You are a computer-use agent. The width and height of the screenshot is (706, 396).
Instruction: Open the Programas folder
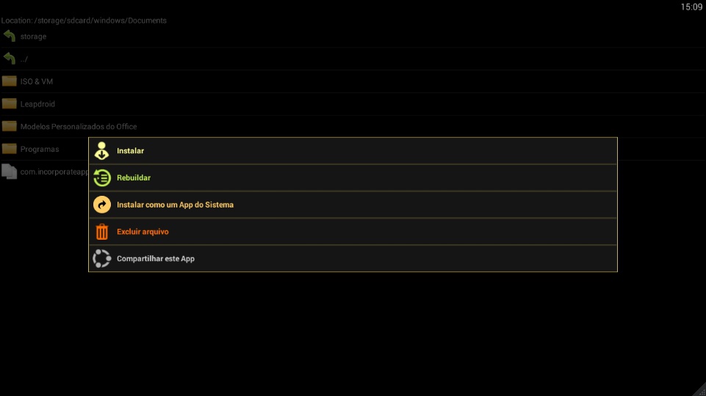pos(44,149)
